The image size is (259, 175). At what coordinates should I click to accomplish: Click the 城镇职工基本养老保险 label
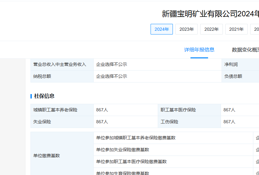click(55, 110)
